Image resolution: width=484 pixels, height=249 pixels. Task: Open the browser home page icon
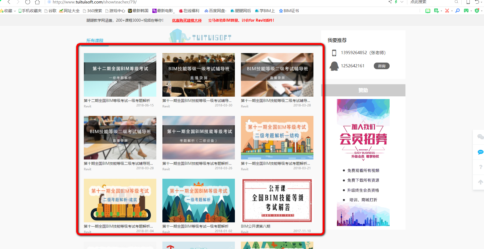[x=37, y=2]
